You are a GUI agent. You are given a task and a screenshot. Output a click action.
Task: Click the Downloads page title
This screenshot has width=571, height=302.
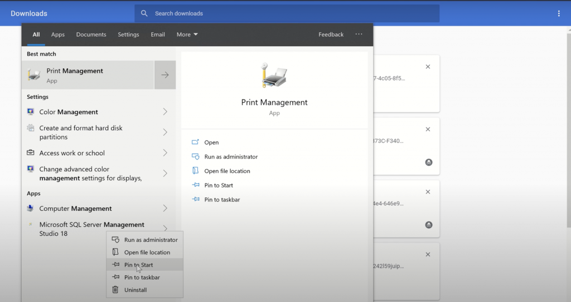coord(29,13)
